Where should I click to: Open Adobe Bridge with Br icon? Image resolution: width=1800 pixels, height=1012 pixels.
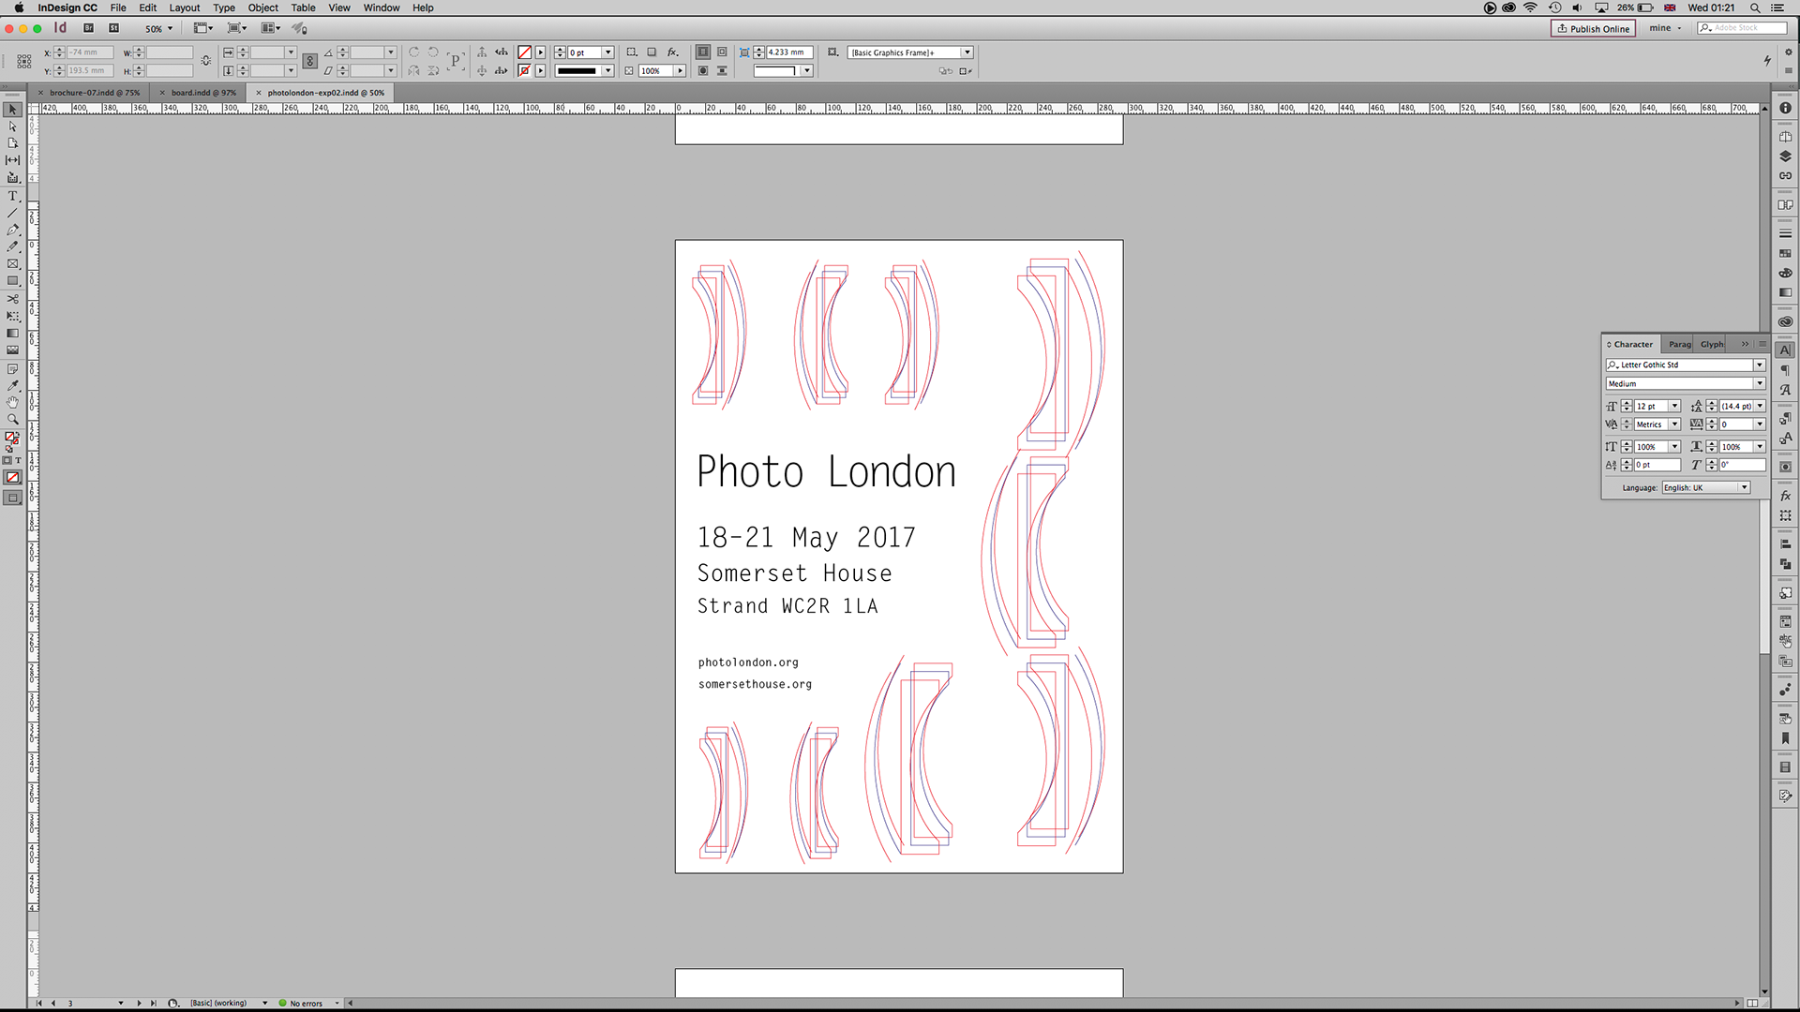tap(88, 28)
